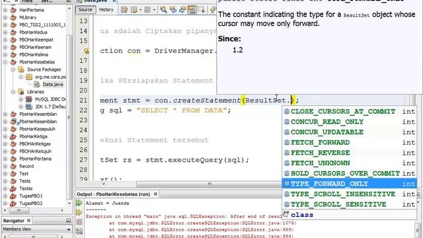
Task: Click the editor horizontal scrollbar thumb
Action: pyautogui.click(x=210, y=184)
